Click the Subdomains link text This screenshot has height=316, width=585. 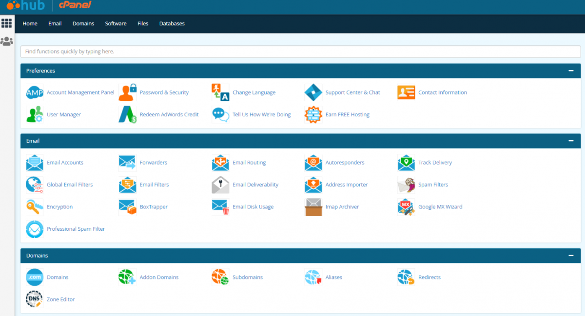(x=248, y=278)
